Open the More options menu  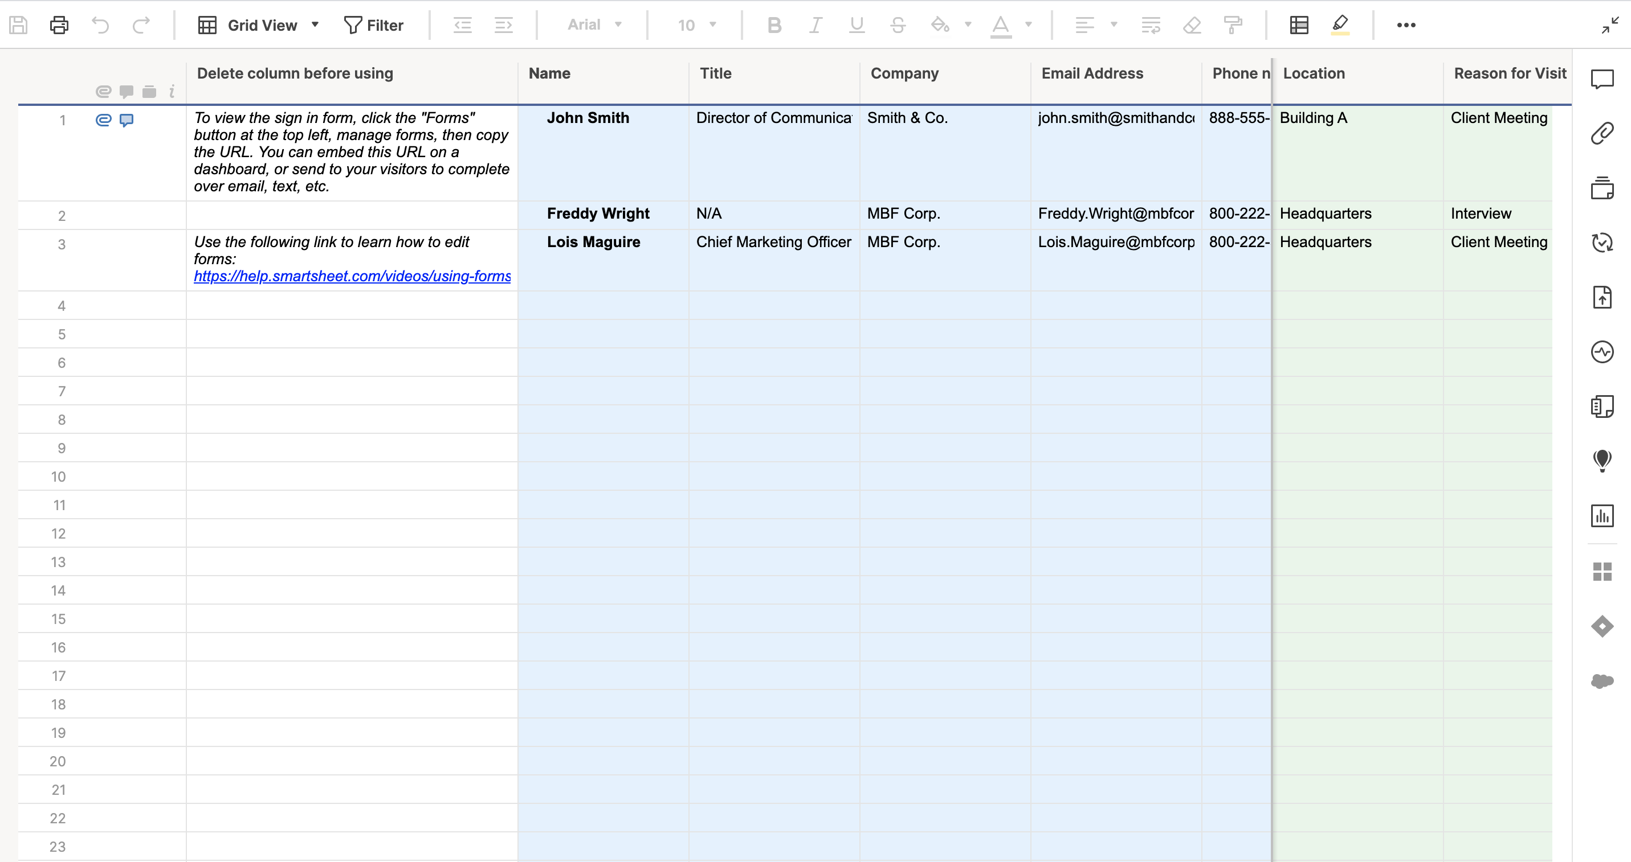click(1407, 24)
